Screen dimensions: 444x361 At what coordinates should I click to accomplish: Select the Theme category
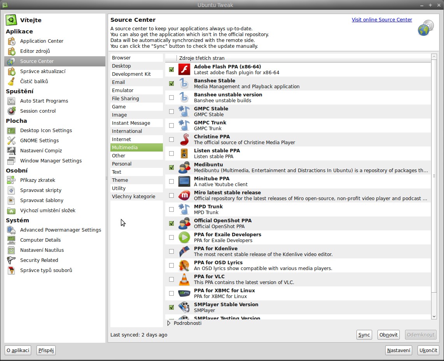coord(136,180)
